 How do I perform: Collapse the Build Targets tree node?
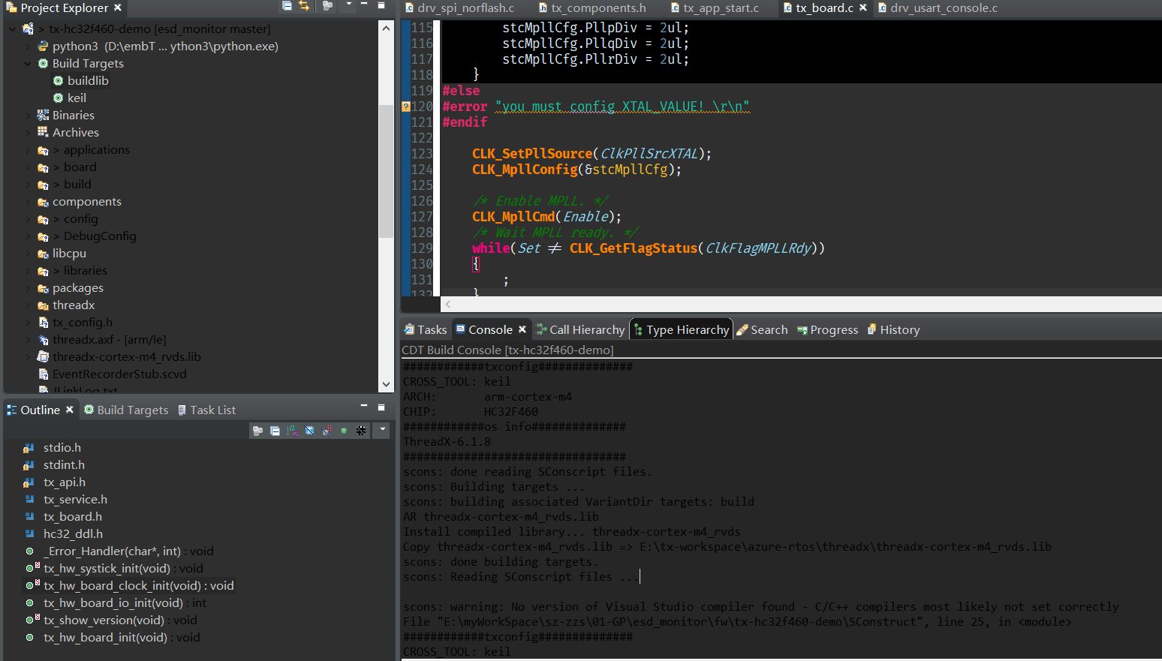pos(28,64)
